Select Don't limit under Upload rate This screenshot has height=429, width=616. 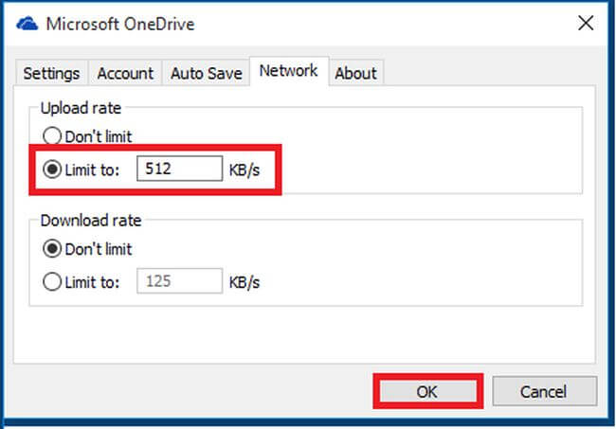53,136
